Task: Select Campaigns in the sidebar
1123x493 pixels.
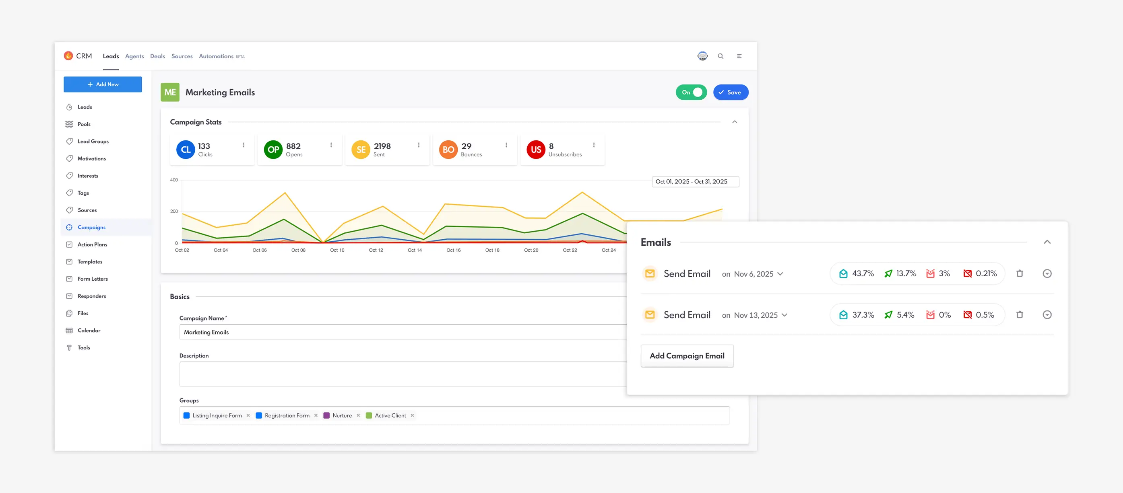Action: pos(91,227)
